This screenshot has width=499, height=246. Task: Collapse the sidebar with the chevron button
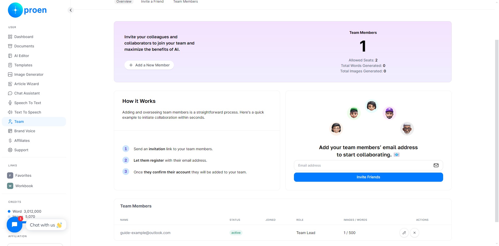(70, 10)
